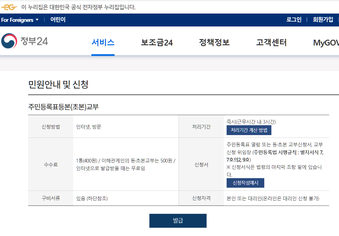
Task: Click the 처리기간 계산 방법 button
Action: pyautogui.click(x=249, y=130)
